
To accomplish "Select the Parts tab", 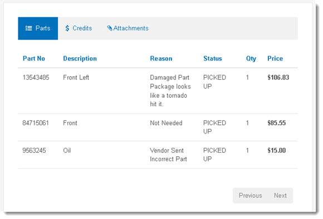I will [38, 28].
